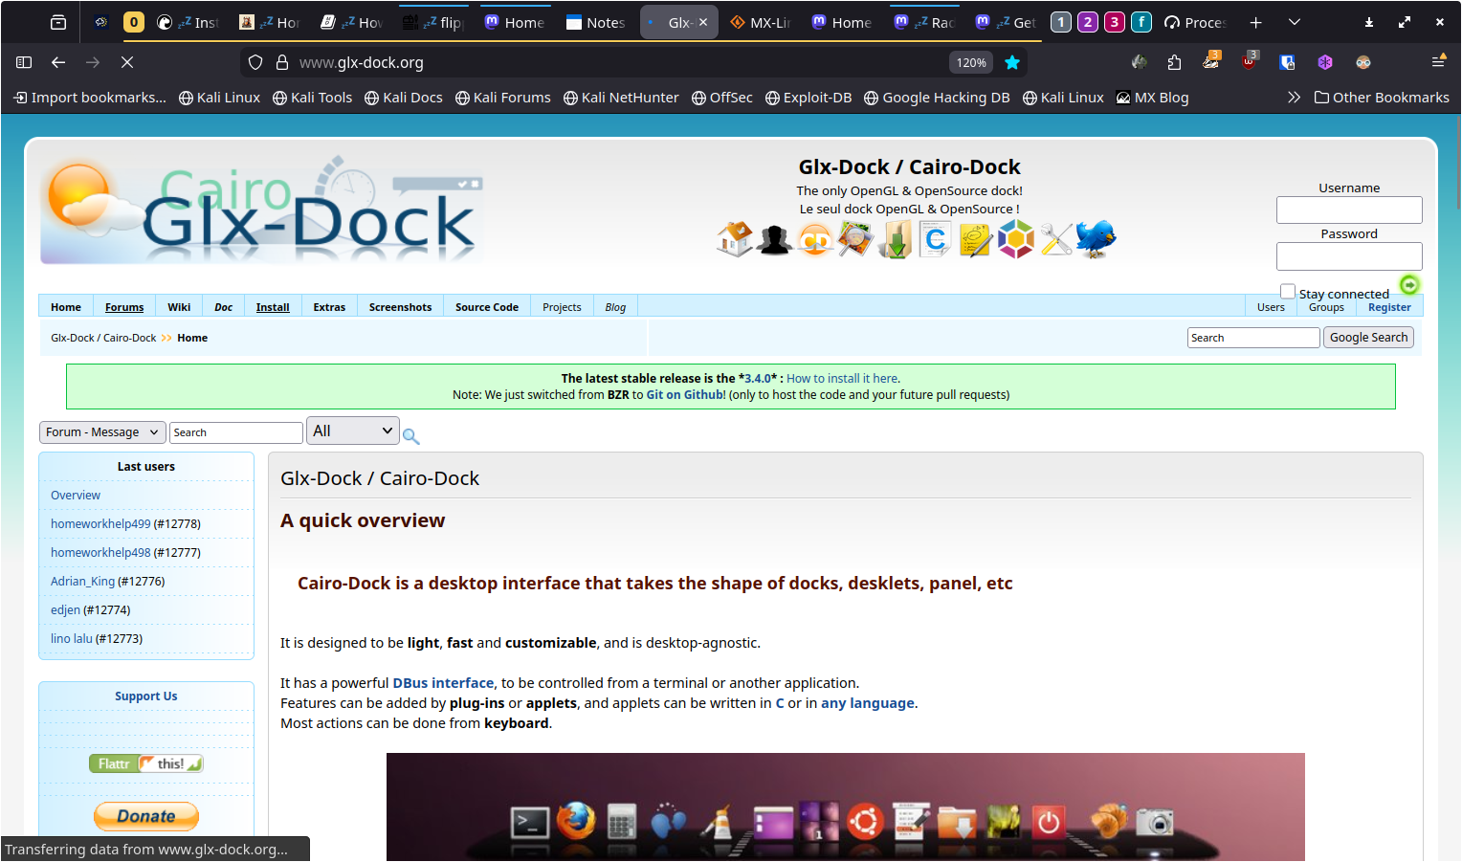Open the Forum - Message dropdown
The image size is (1462, 862).
102,432
